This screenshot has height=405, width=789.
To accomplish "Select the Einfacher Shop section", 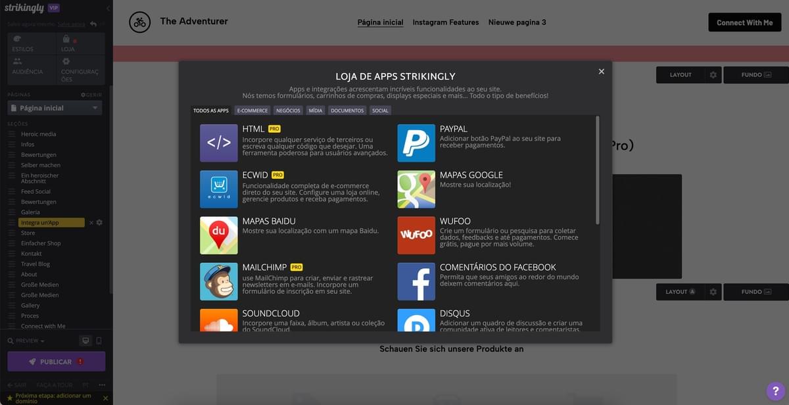I will (x=41, y=243).
